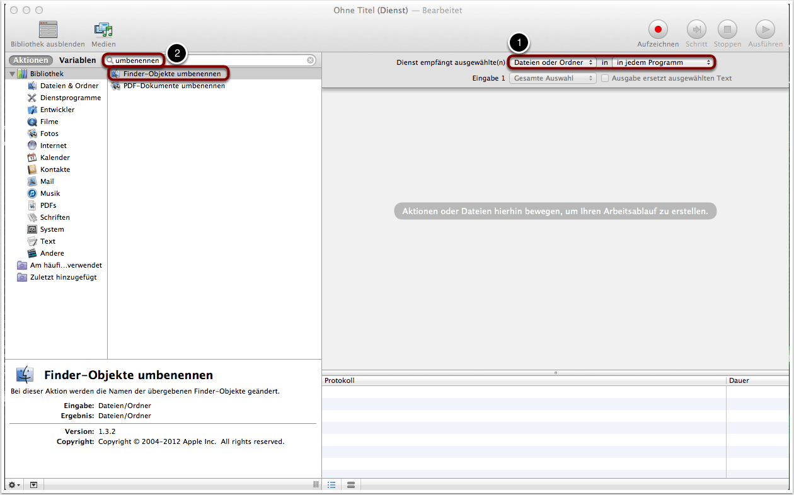Click the Schritt toolbar button
The width and height of the screenshot is (794, 495).
696,35
